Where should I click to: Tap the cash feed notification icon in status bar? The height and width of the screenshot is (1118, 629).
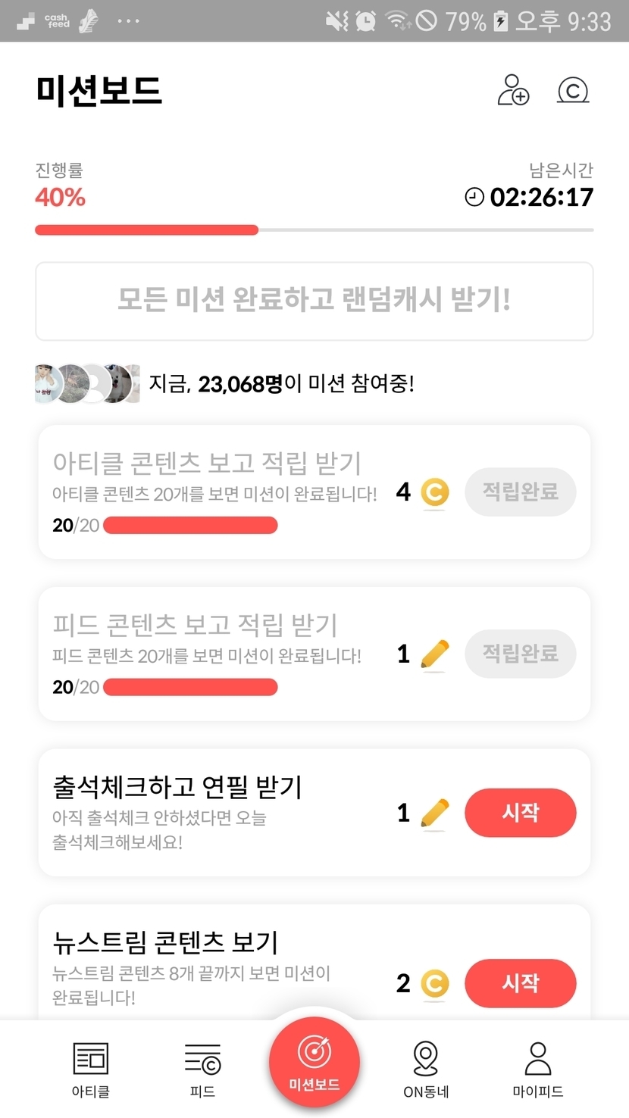[58, 20]
